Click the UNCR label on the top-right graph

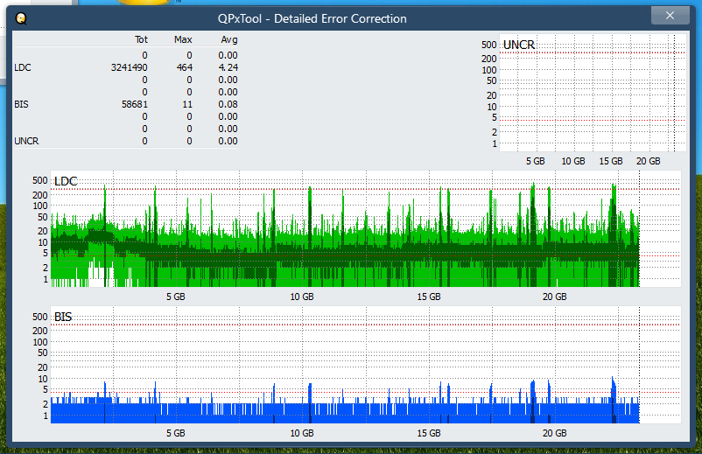tap(519, 45)
